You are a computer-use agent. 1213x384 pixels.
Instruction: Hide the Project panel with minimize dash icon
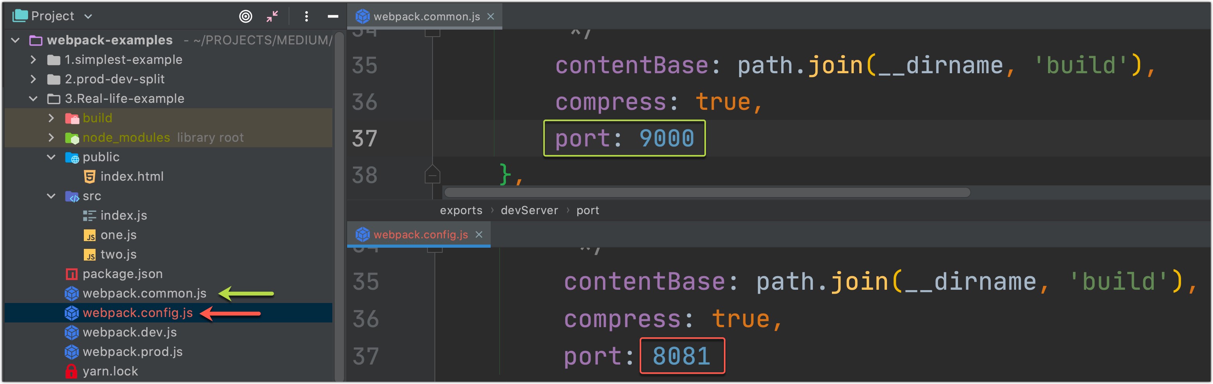[333, 16]
